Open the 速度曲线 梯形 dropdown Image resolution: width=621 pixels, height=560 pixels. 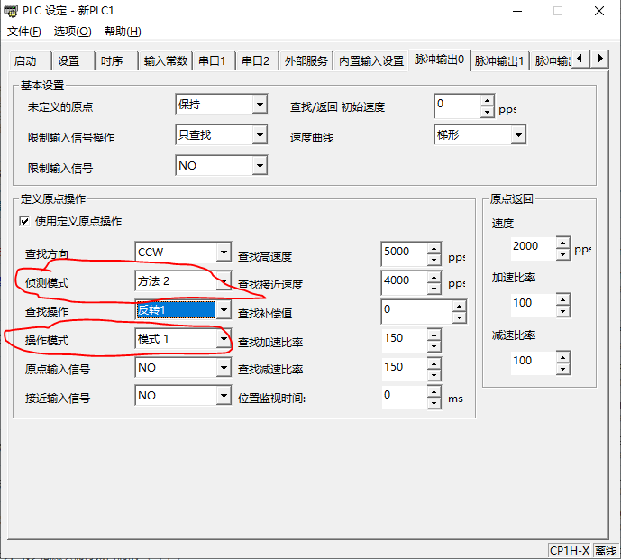point(518,135)
